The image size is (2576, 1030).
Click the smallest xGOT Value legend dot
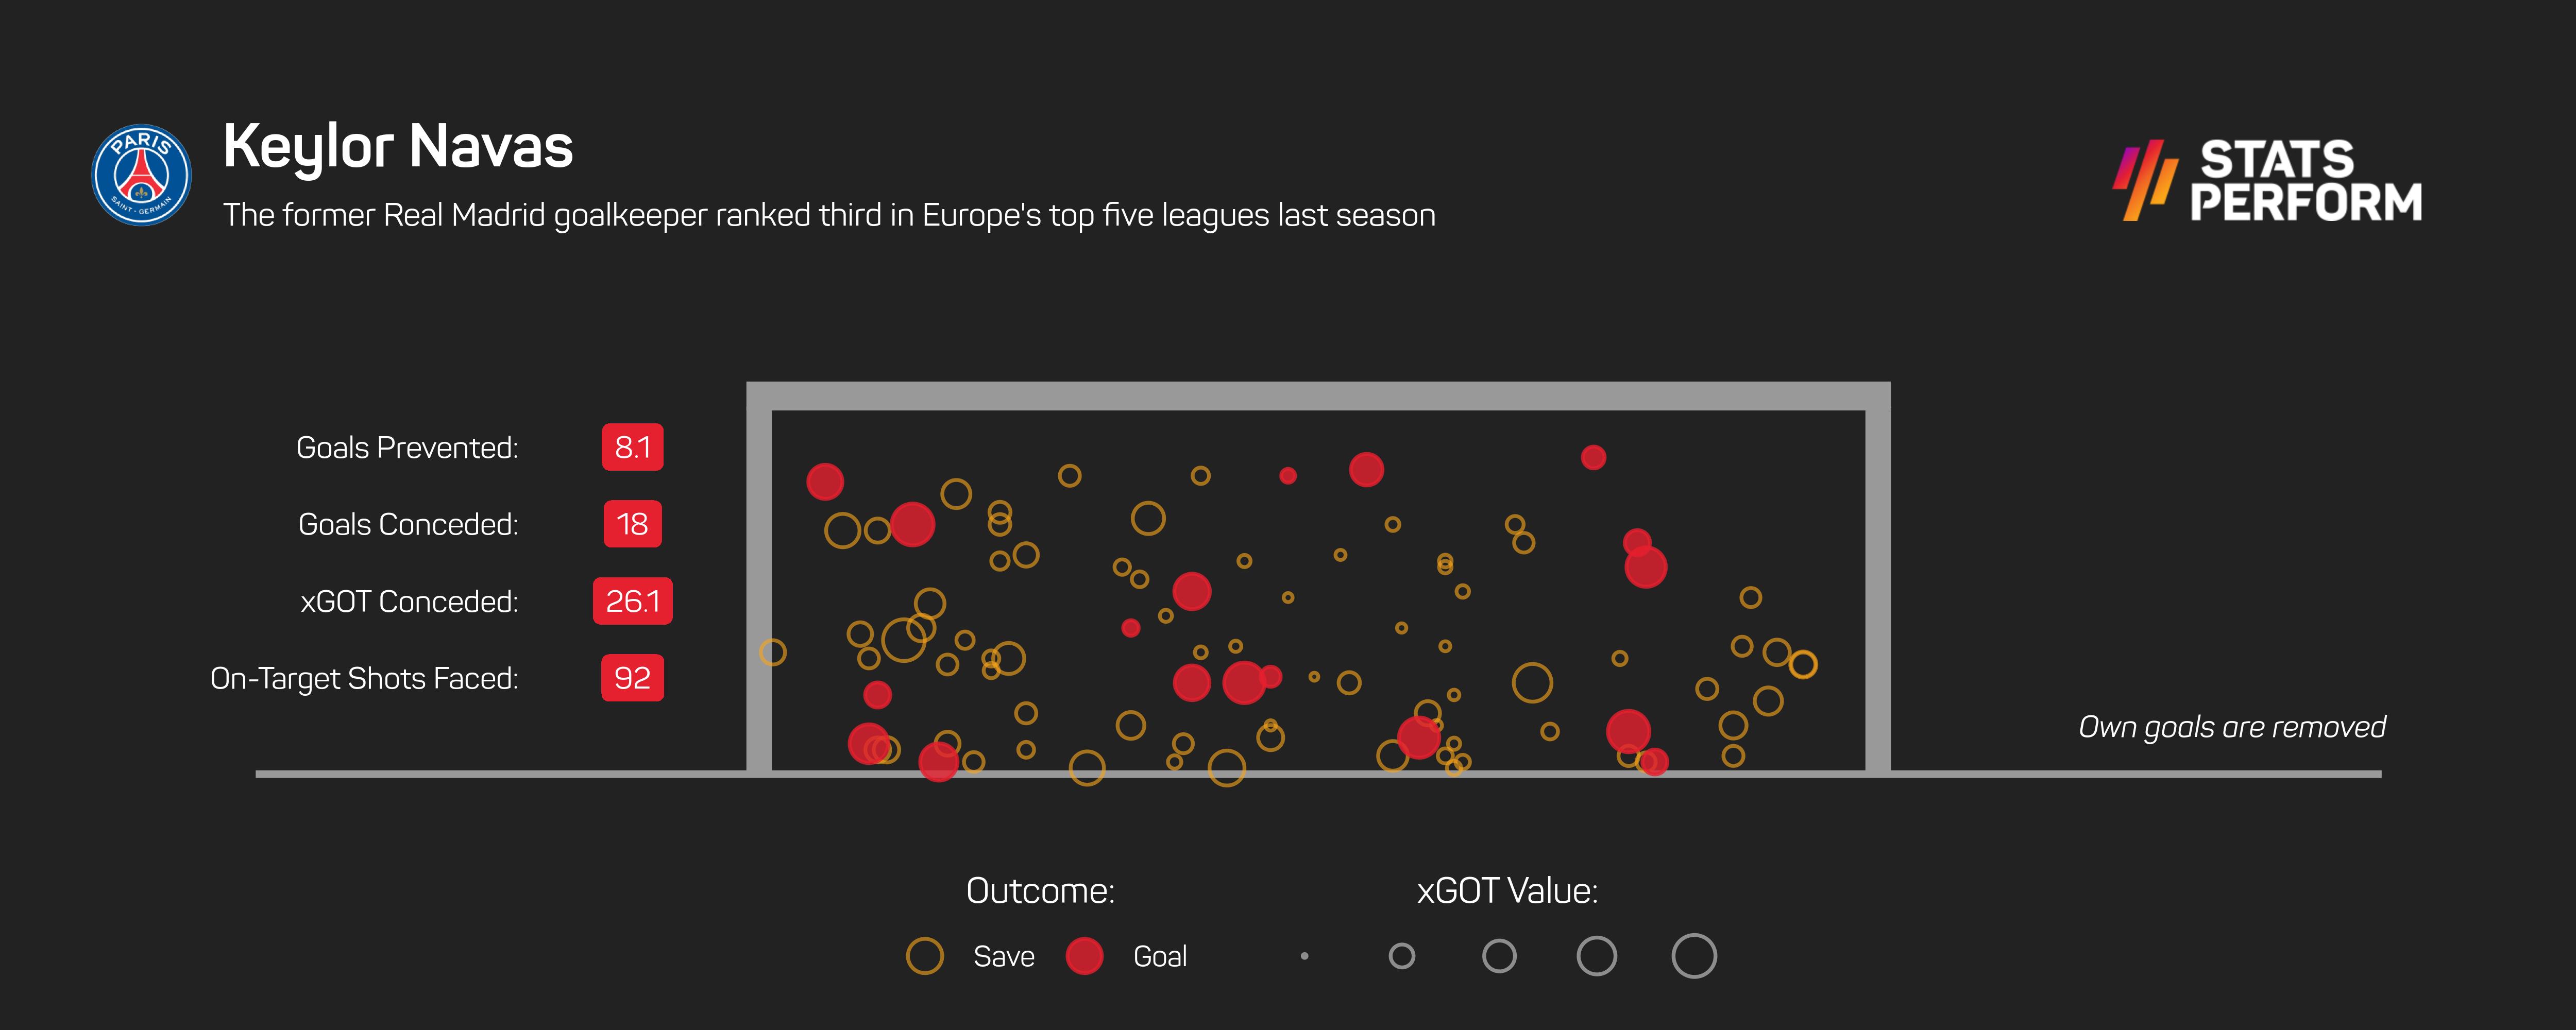click(x=1304, y=956)
